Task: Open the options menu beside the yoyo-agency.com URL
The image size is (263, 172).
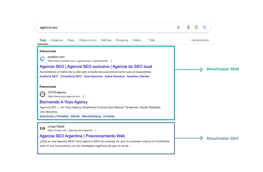Action: click(x=83, y=96)
